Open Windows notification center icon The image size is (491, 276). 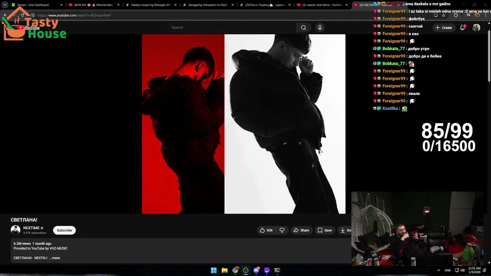pos(485,270)
